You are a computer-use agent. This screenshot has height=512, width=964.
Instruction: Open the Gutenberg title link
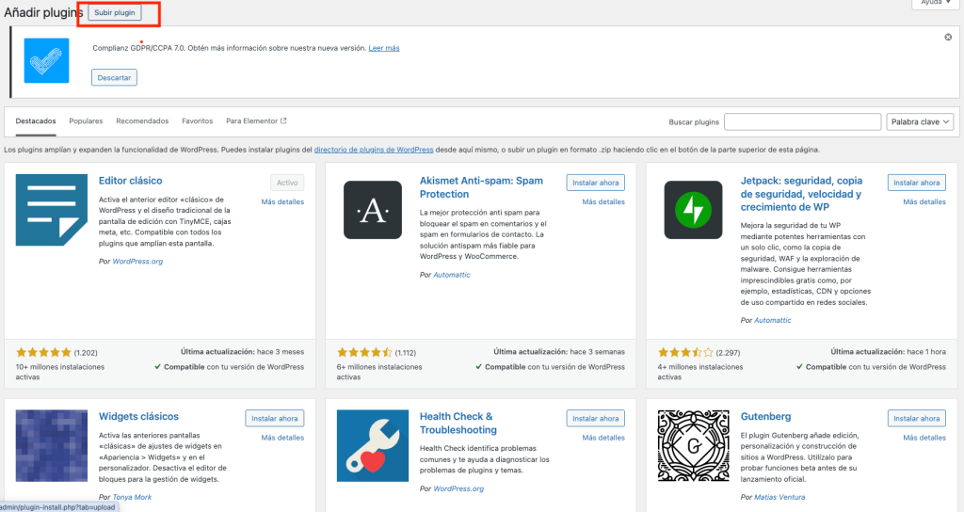click(x=765, y=417)
